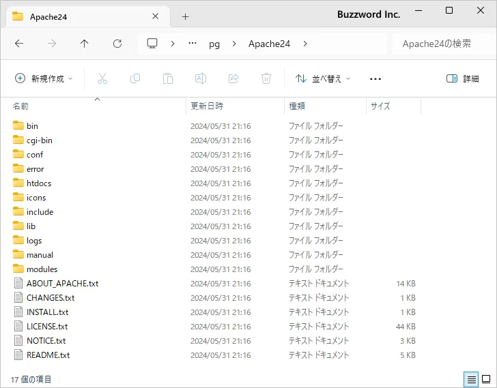This screenshot has height=388, width=497.
Task: Click ファイル フォルダー type for conf row
Action: pos(315,154)
